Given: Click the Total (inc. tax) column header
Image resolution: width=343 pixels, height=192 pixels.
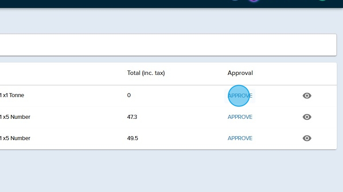Looking at the screenshot, I should pos(146,73).
